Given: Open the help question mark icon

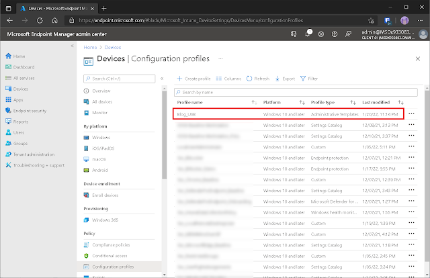Looking at the screenshot, I should [335, 34].
